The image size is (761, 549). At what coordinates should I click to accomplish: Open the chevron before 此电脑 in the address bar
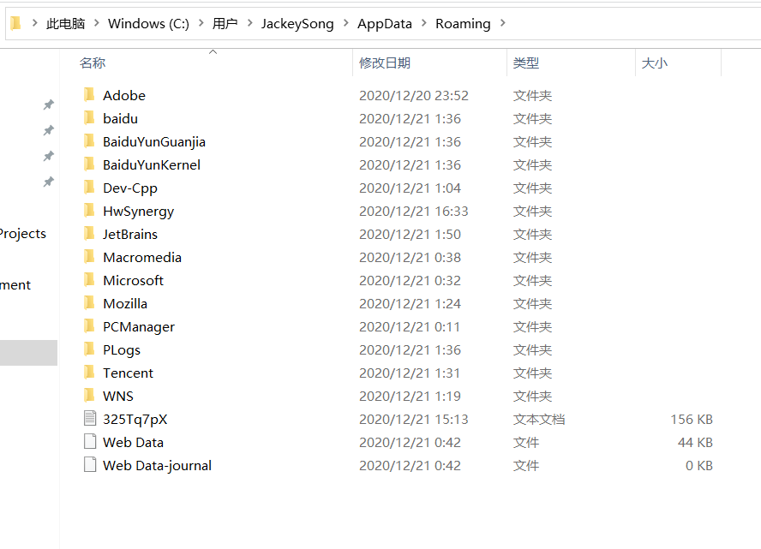pos(34,23)
